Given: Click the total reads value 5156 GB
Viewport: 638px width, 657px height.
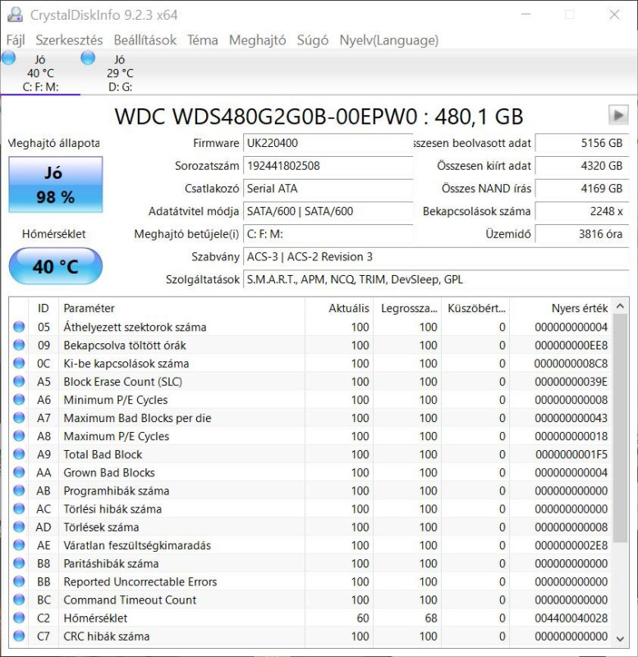Looking at the screenshot, I should click(x=582, y=143).
